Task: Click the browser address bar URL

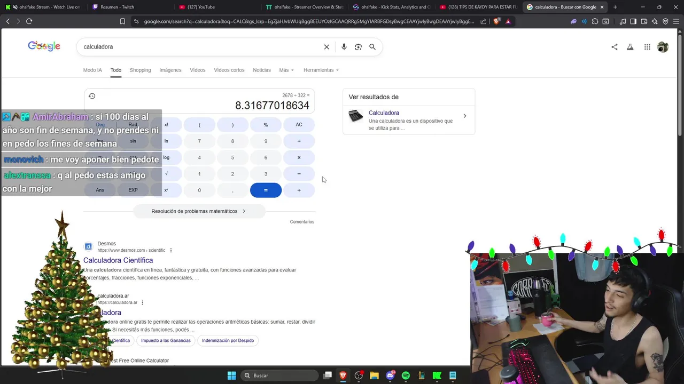Action: pos(309,21)
